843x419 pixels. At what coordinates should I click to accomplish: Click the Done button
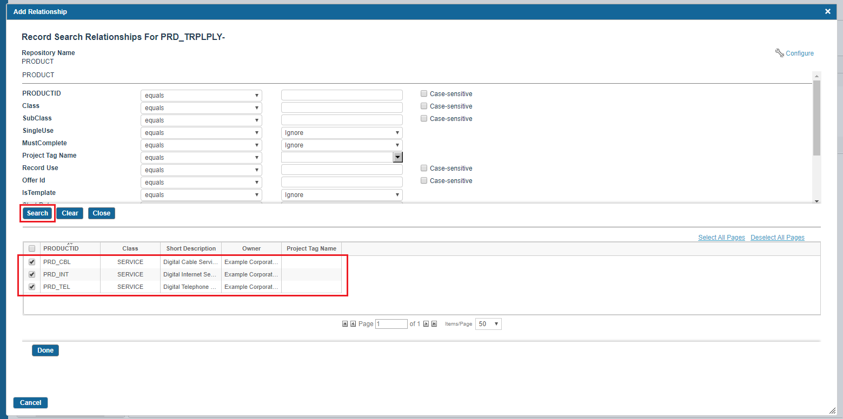45,350
